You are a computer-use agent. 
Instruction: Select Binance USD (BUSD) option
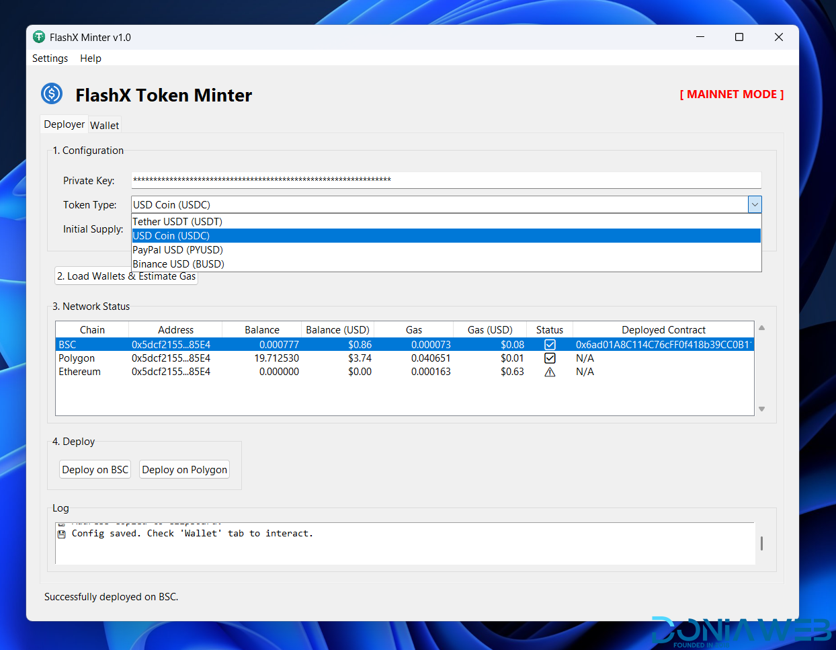click(x=178, y=264)
